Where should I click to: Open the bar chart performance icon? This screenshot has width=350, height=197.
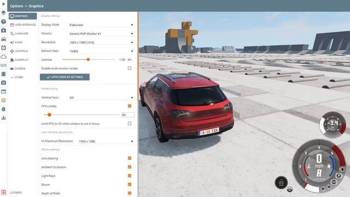coord(4,118)
